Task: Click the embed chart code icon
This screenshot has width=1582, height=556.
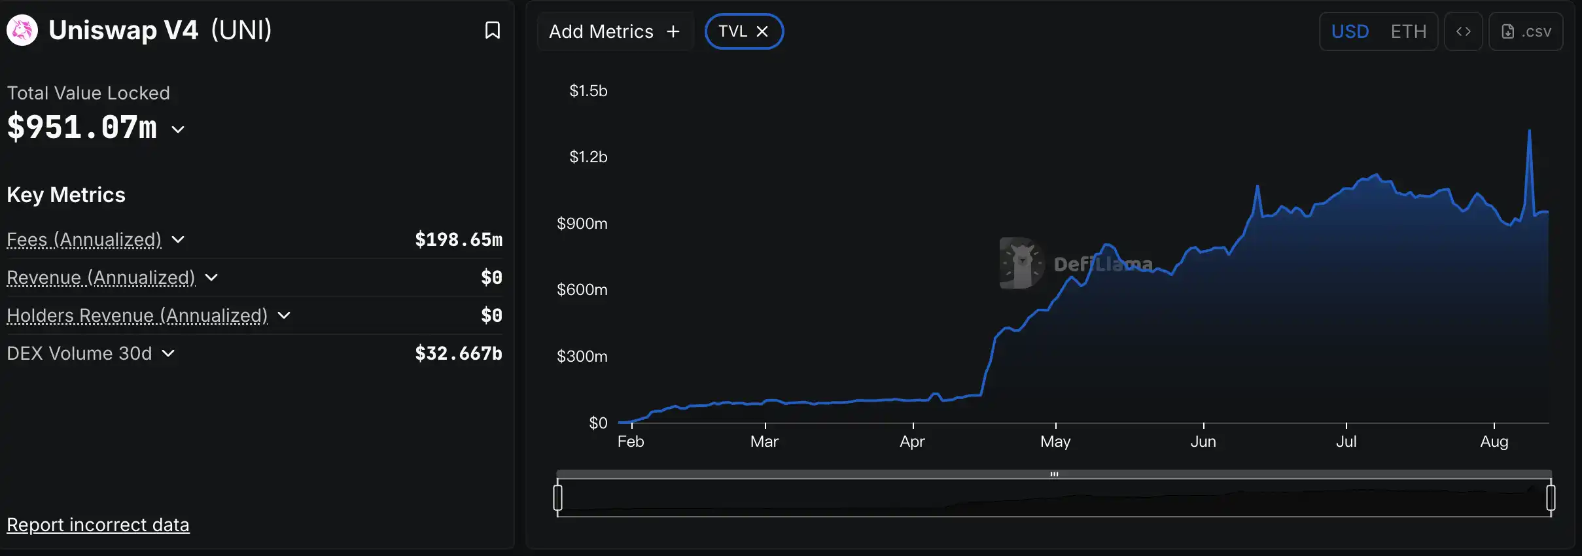Action: 1464,31
